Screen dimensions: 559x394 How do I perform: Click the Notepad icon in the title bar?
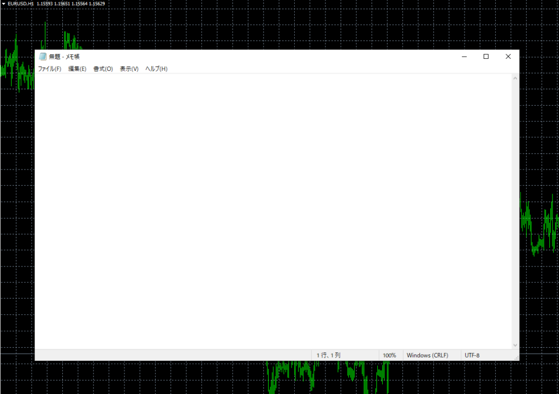(43, 57)
